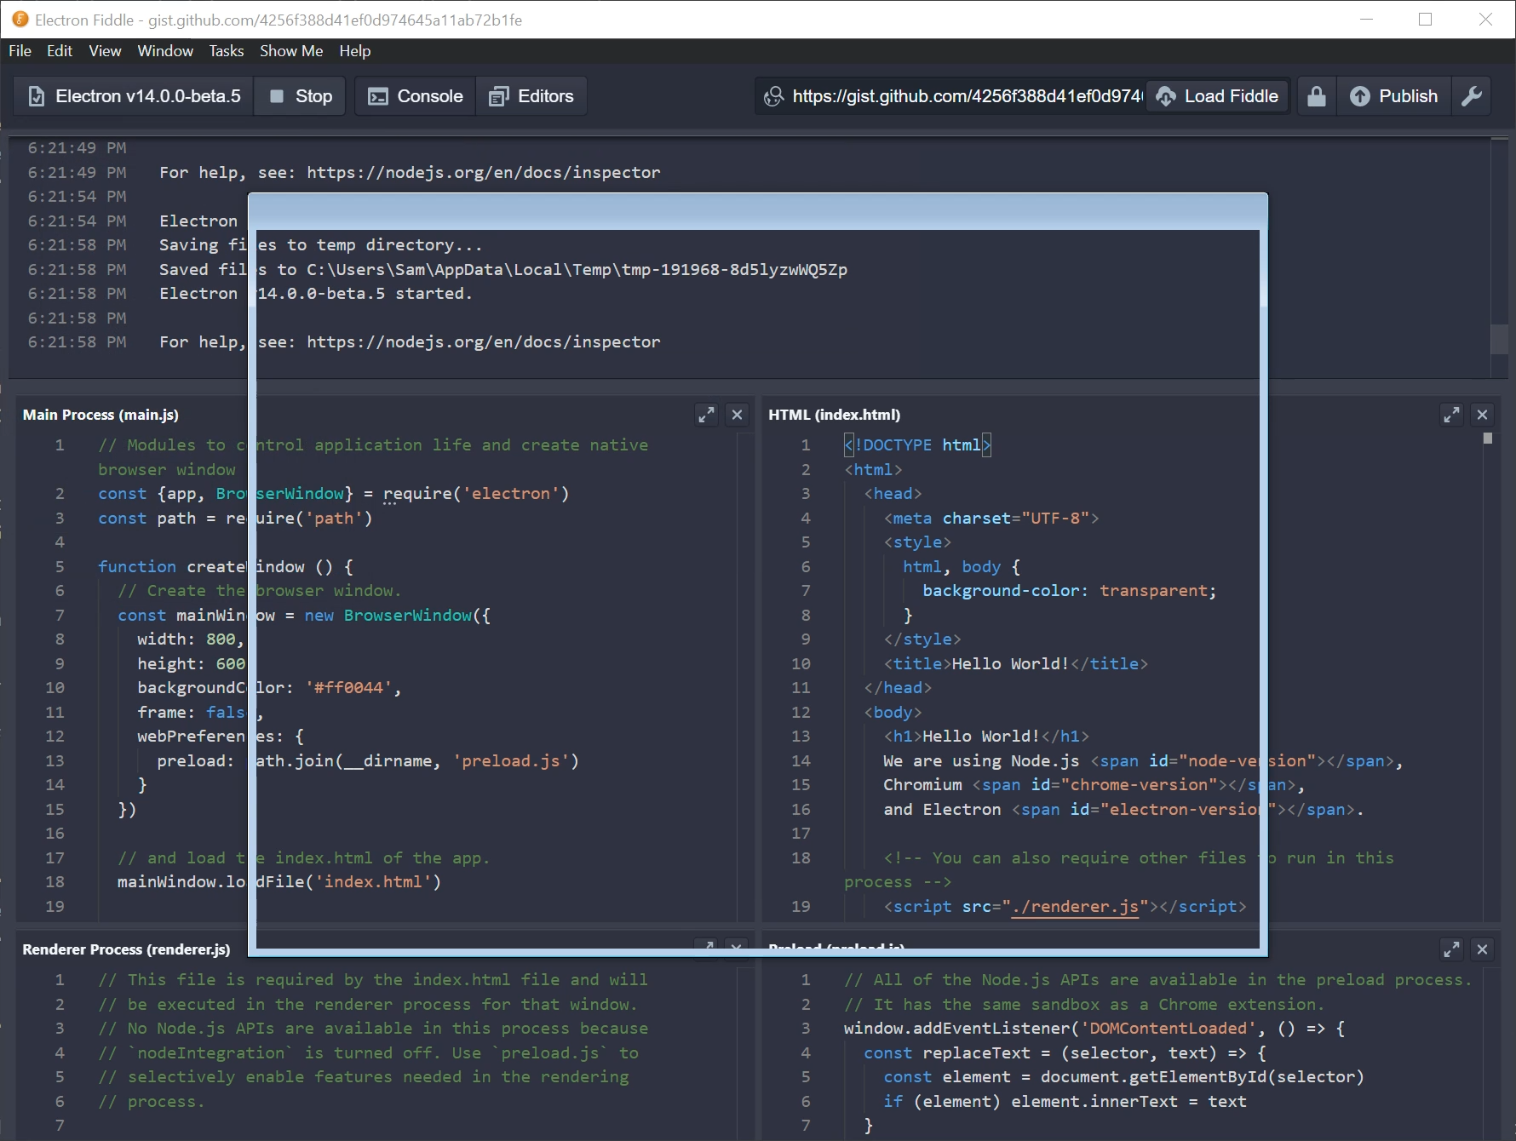The image size is (1516, 1141).
Task: Click the 'DOMContentLoaded' string in preload.js
Action: tap(1168, 1028)
